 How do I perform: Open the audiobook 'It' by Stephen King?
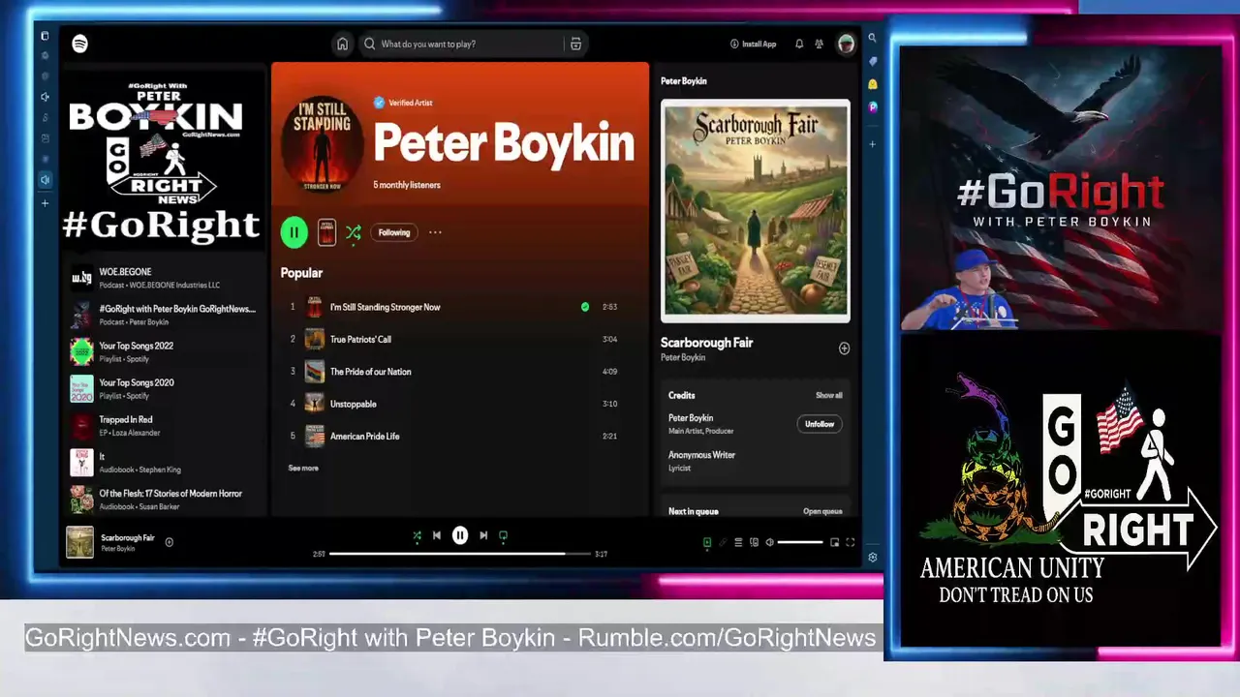tap(163, 462)
